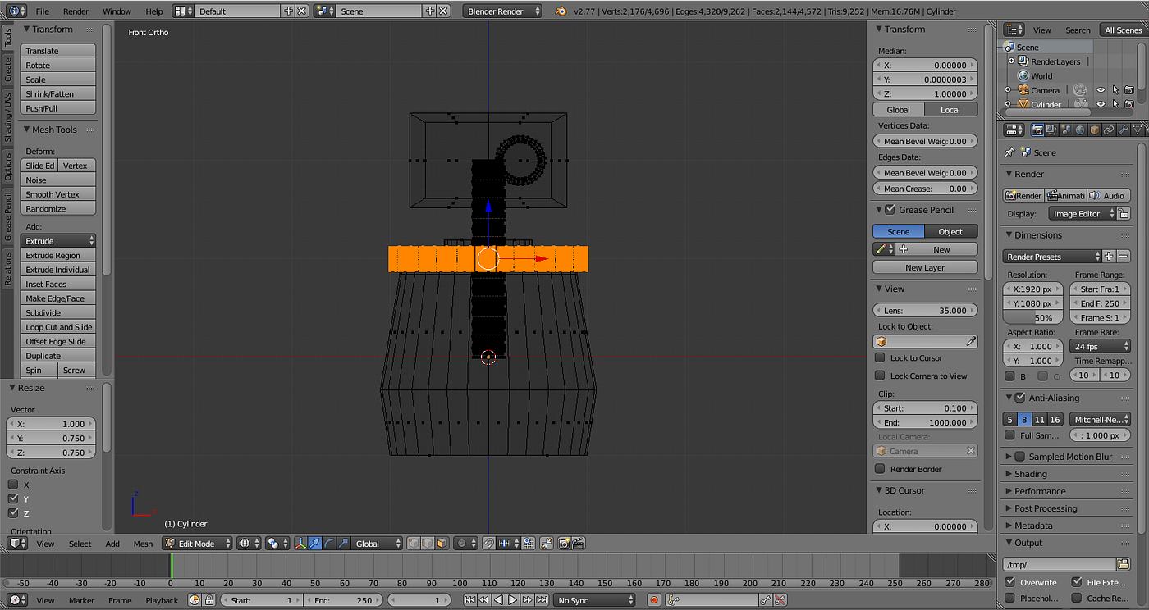Click the Local transform button
The width and height of the screenshot is (1149, 610).
950,109
